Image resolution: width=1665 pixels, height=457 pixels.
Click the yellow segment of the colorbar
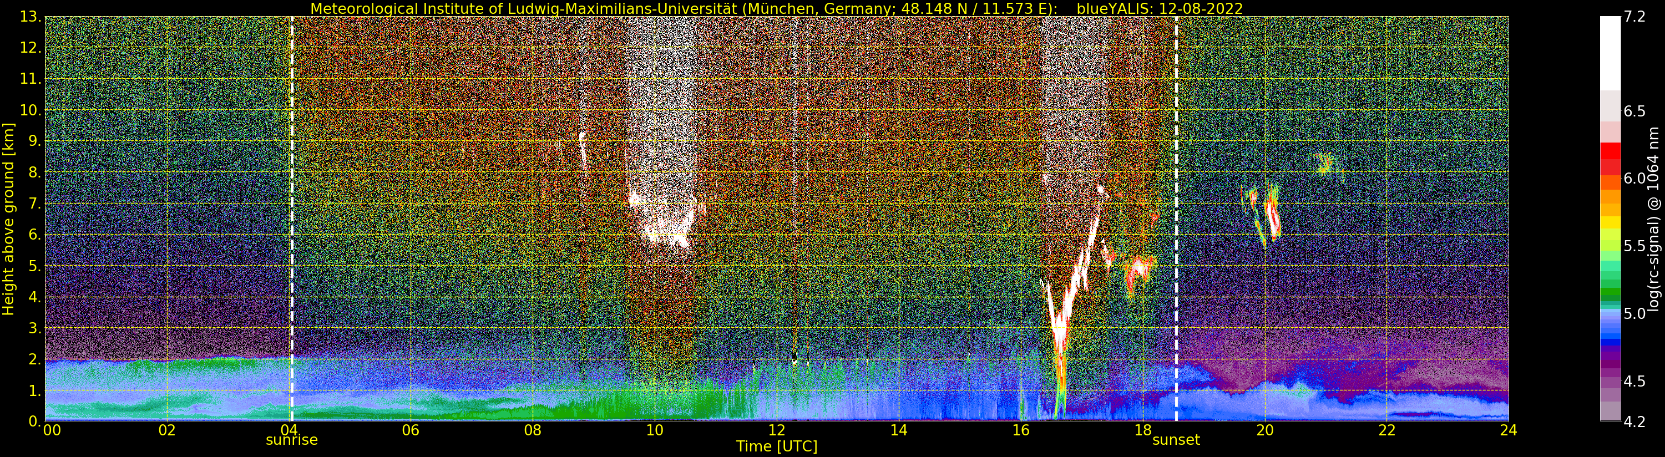1610,222
